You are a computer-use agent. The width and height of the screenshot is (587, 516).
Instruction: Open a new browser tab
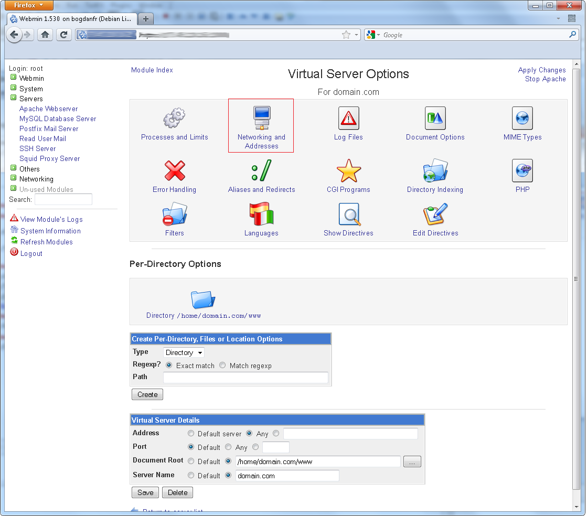point(145,19)
